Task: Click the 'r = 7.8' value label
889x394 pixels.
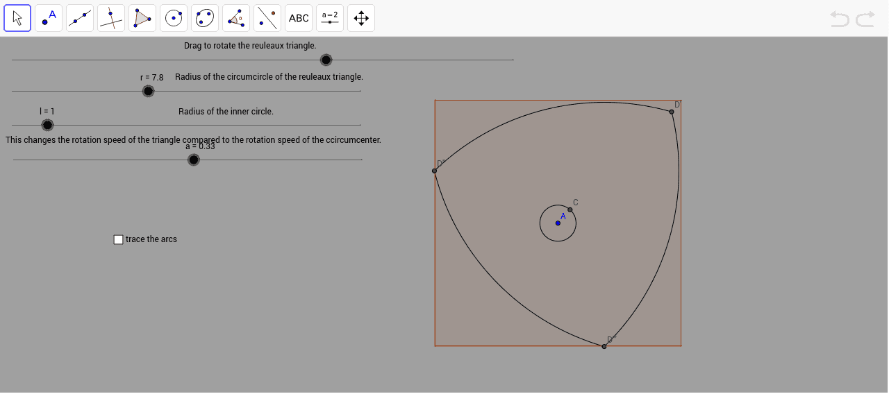Action: (152, 78)
